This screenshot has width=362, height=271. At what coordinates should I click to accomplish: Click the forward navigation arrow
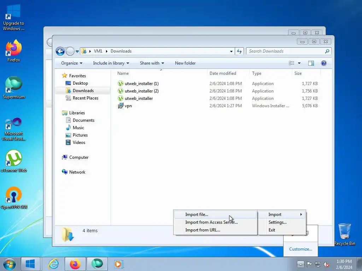tap(70, 51)
